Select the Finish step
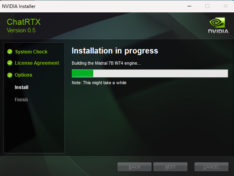 [x=21, y=100]
